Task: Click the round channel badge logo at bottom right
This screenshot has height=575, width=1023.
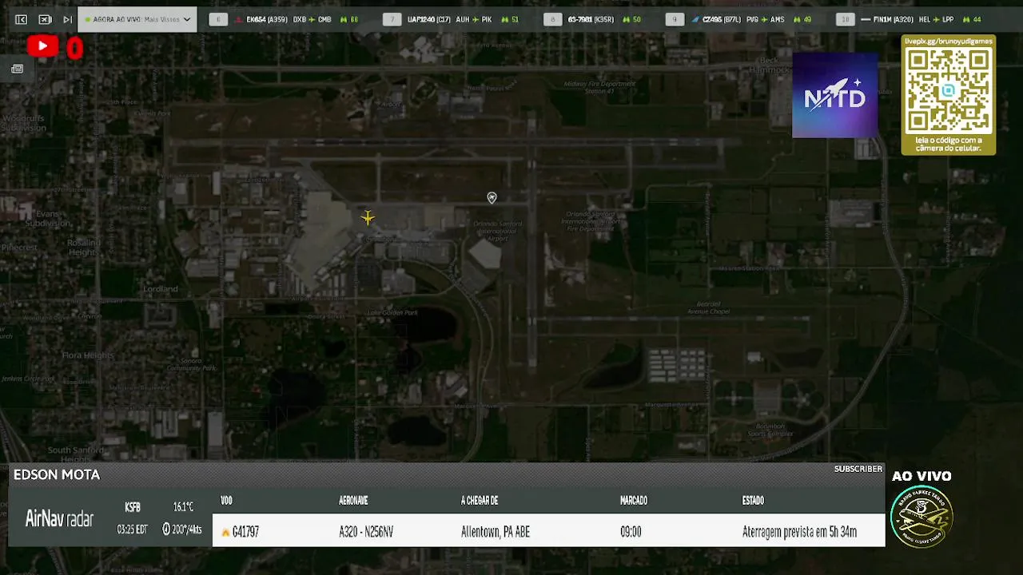Action: pyautogui.click(x=921, y=517)
